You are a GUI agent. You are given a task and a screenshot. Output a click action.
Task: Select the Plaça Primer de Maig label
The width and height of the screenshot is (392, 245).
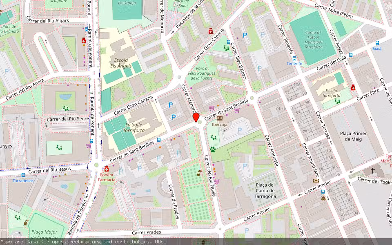coord(353,136)
